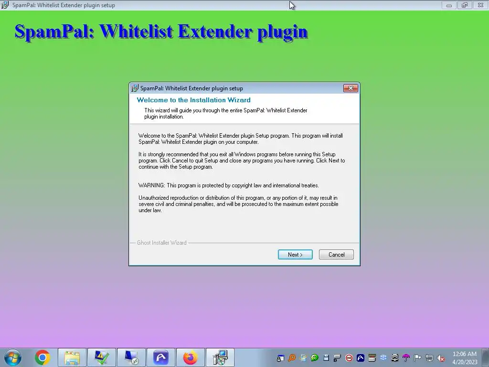489x367 pixels.
Task: Click the 'Welcome to the Installation Wizard' heading
Action: (x=194, y=100)
